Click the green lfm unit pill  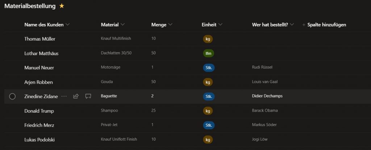[208, 53]
